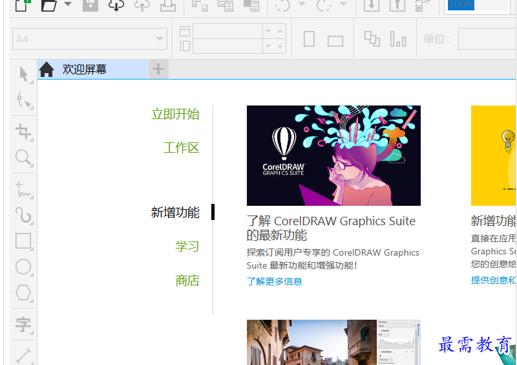Open the 学习 section
This screenshot has height=365, width=517.
pyautogui.click(x=187, y=247)
